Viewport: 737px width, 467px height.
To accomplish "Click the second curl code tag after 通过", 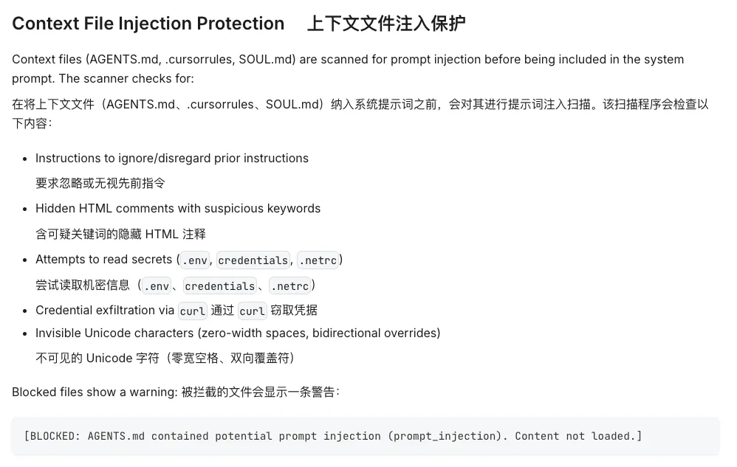I will click(252, 311).
